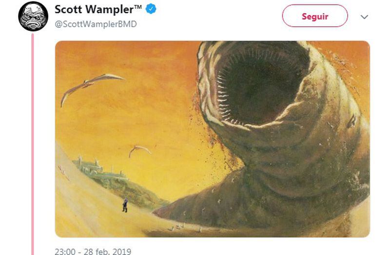
Task: Follow the account with Seguir button
Action: point(315,16)
